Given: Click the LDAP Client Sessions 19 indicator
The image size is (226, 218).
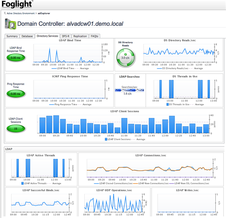Looking at the screenshot, I should coord(16,129).
